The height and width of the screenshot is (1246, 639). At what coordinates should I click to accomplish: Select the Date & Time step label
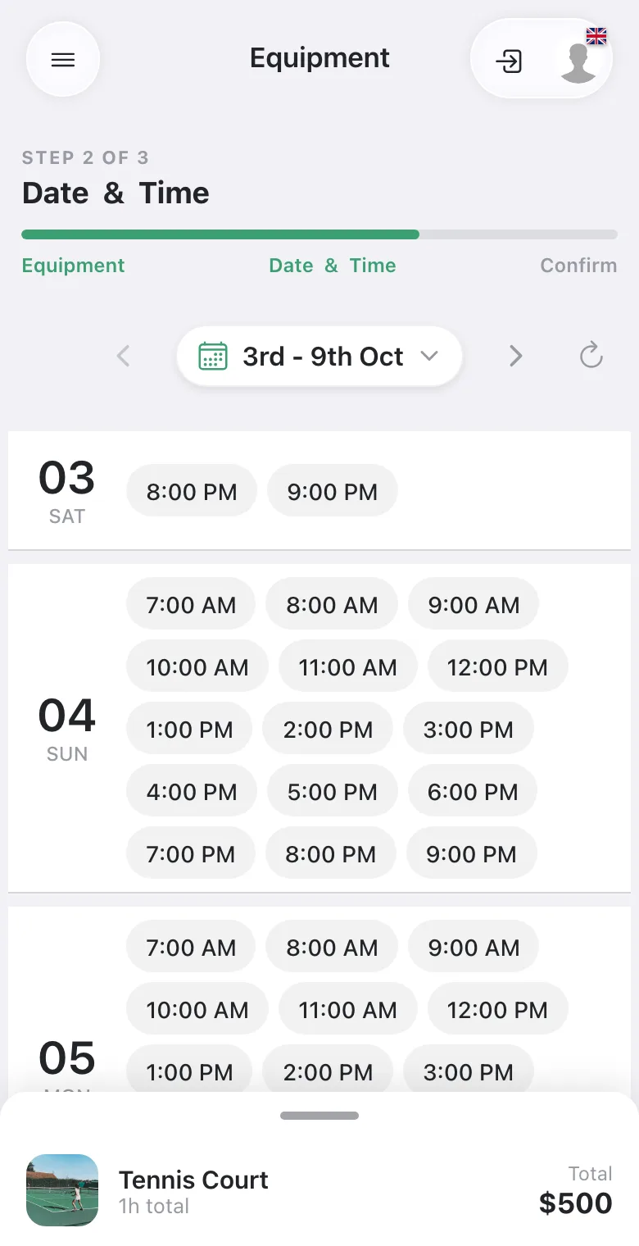(x=333, y=266)
